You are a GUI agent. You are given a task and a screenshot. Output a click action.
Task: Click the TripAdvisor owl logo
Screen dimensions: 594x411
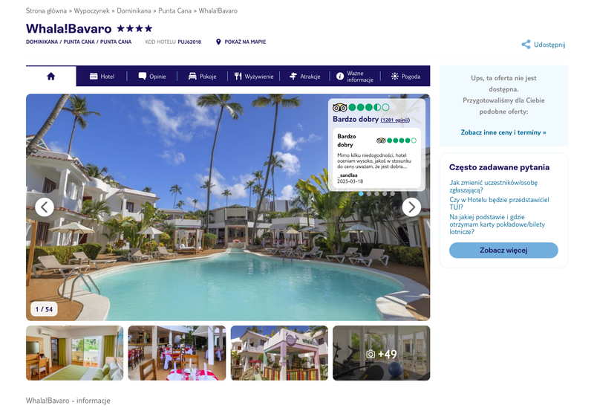pyautogui.click(x=339, y=107)
